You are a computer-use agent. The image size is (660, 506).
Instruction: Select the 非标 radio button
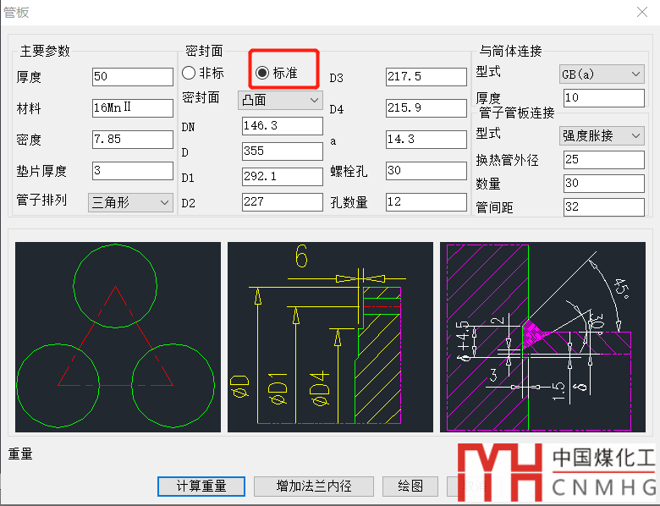point(189,74)
